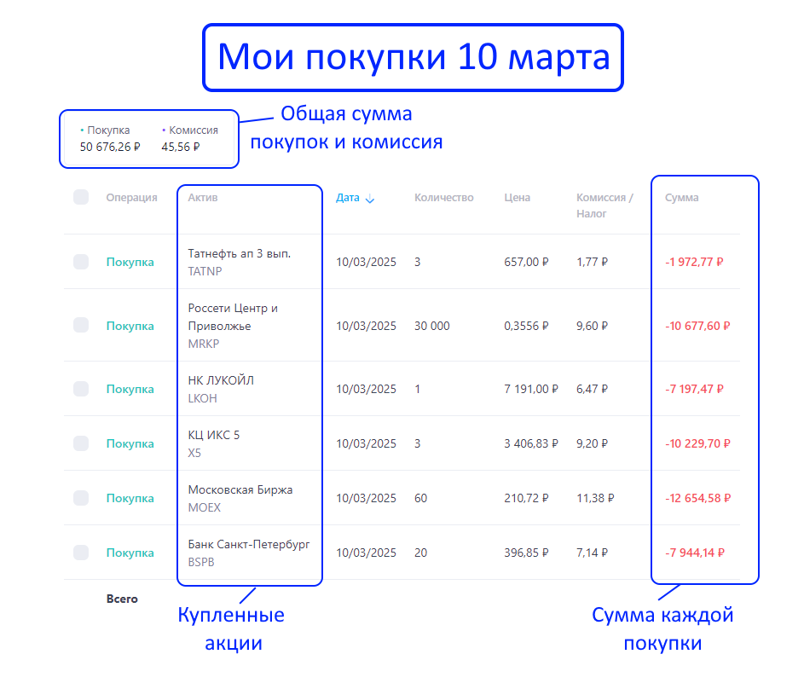Click the ticker TATNP
Viewport: 804px width, 683px height.
[x=205, y=271]
